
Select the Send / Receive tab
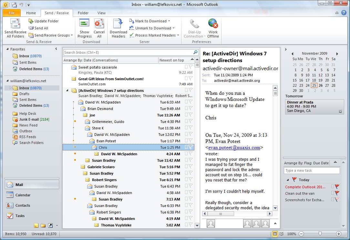click(x=57, y=13)
